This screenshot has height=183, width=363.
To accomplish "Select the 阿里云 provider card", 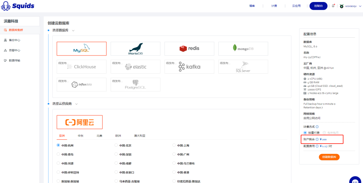I will coord(80,122).
